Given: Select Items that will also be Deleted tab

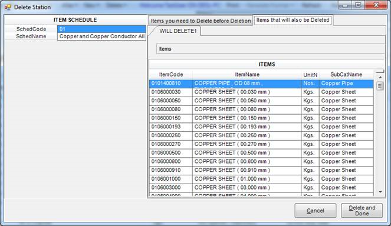Looking at the screenshot, I should tap(293, 20).
